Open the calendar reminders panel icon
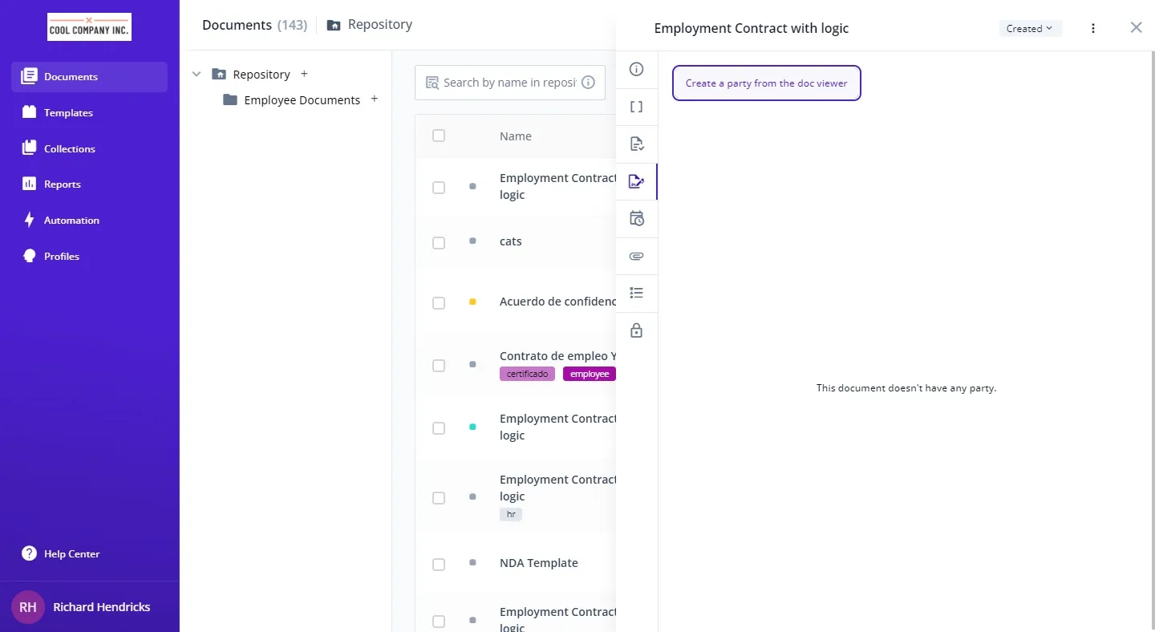1155x632 pixels. 636,219
